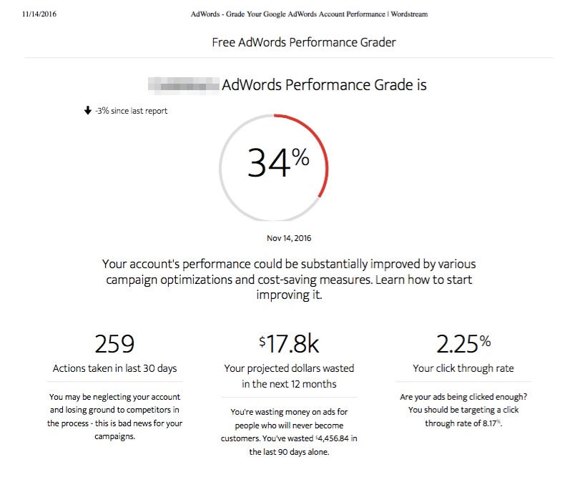This screenshot has width=580, height=477.
Task: Click the blurred account name
Action: (x=184, y=85)
